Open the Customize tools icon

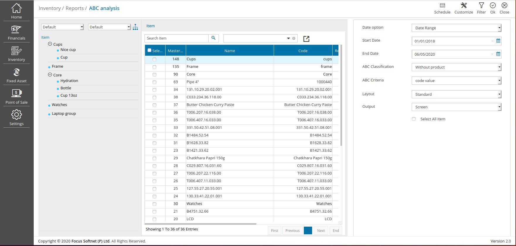pos(464,6)
